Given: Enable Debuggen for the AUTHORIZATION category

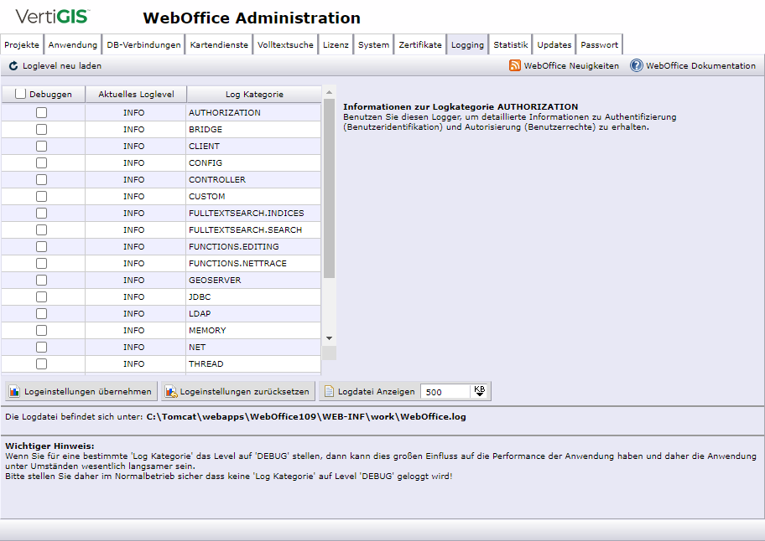Looking at the screenshot, I should (40, 112).
